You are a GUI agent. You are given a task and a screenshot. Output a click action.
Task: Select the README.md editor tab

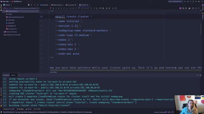click(x=84, y=5)
